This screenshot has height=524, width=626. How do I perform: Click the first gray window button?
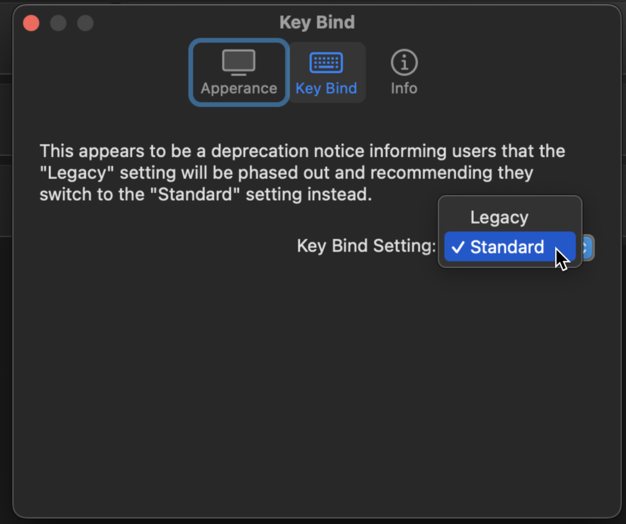click(x=58, y=23)
